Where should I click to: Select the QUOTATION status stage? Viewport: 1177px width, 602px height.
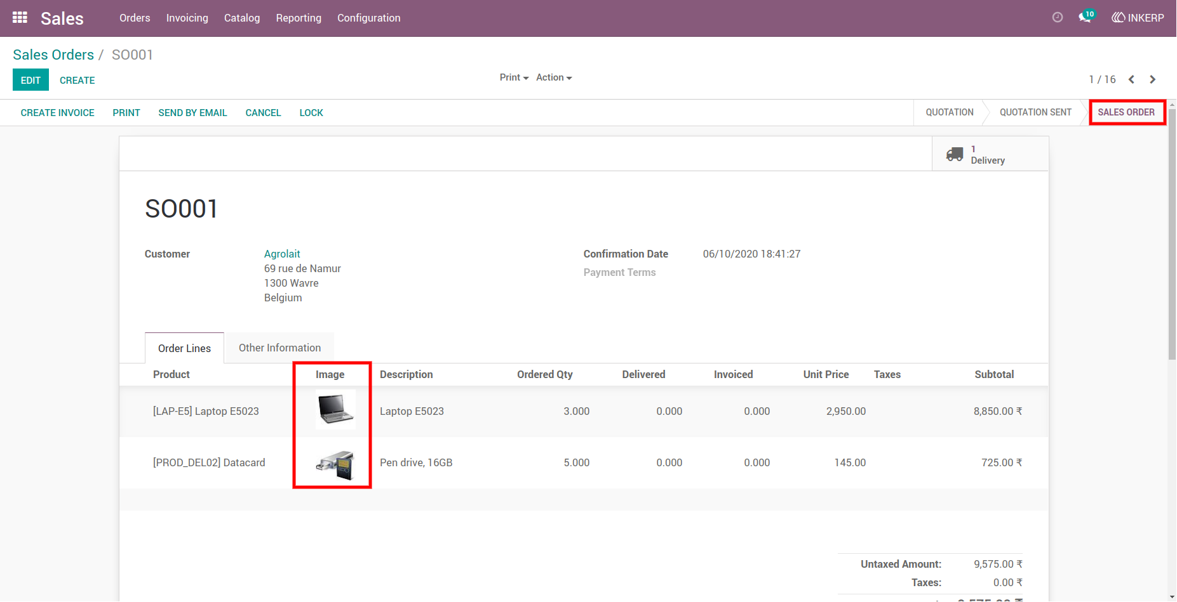[x=949, y=112]
